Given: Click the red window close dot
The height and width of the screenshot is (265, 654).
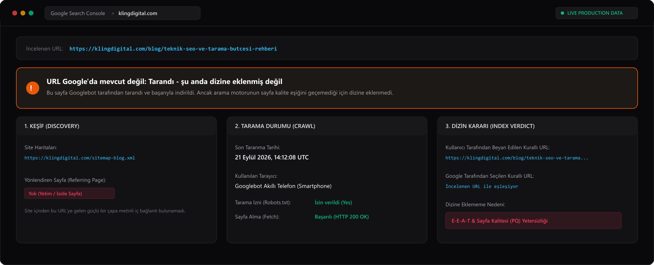Looking at the screenshot, I should (15, 13).
